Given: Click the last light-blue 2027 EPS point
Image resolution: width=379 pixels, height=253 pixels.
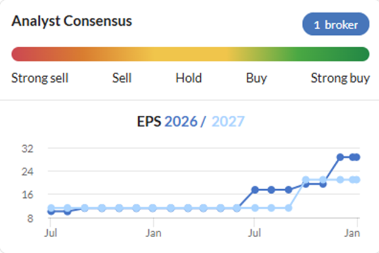Looking at the screenshot, I should [356, 179].
